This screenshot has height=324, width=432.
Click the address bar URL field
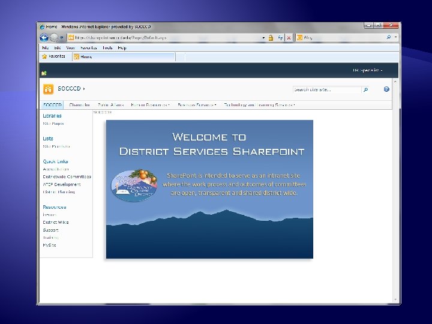(x=165, y=38)
